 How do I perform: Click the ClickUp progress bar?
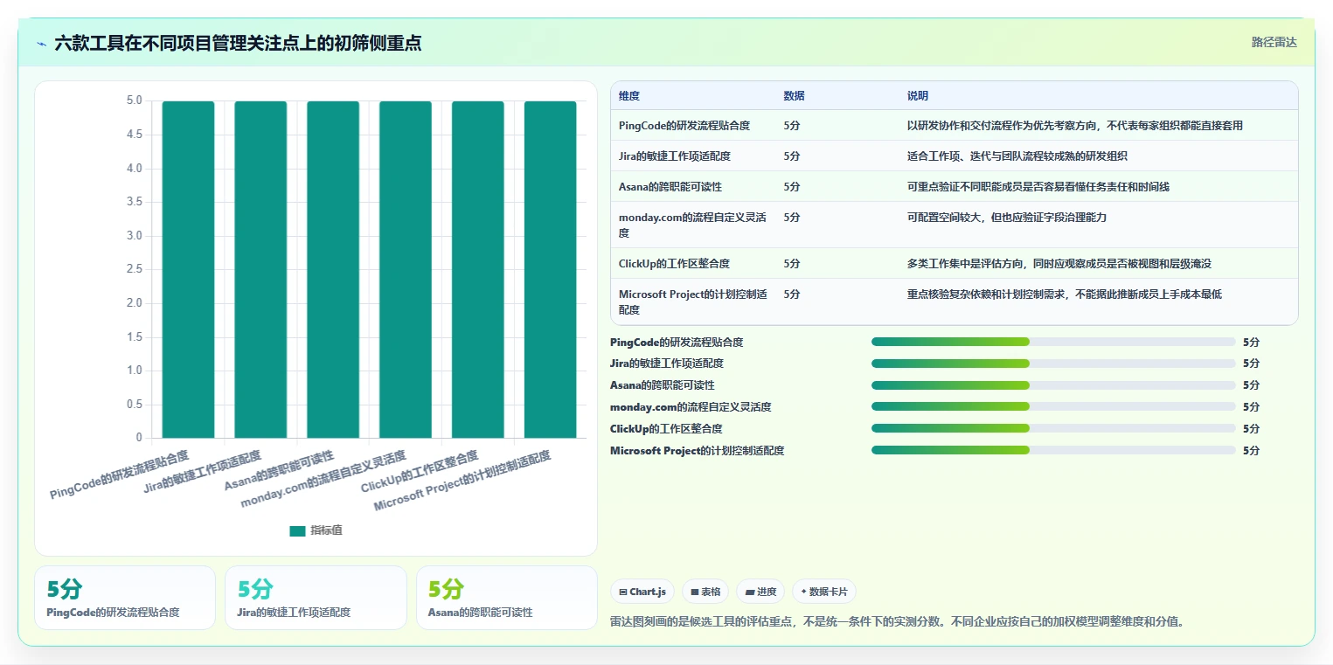pyautogui.click(x=1053, y=429)
